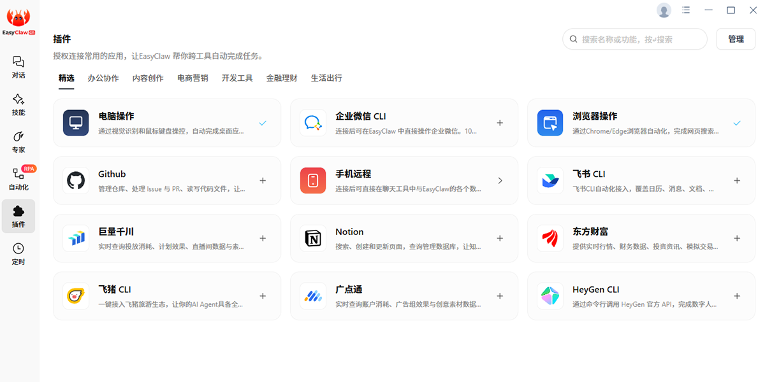Viewport: 765px width, 382px height.
Task: Click the Notion logo icon
Action: pyautogui.click(x=313, y=238)
